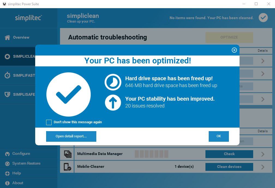Screen dimensions: 275x188
Task: Click the Clean devices button
Action: click(x=229, y=167)
